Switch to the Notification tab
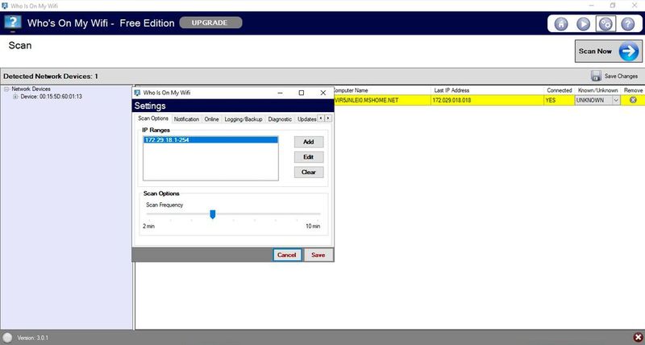This screenshot has height=345, width=645. 186,119
